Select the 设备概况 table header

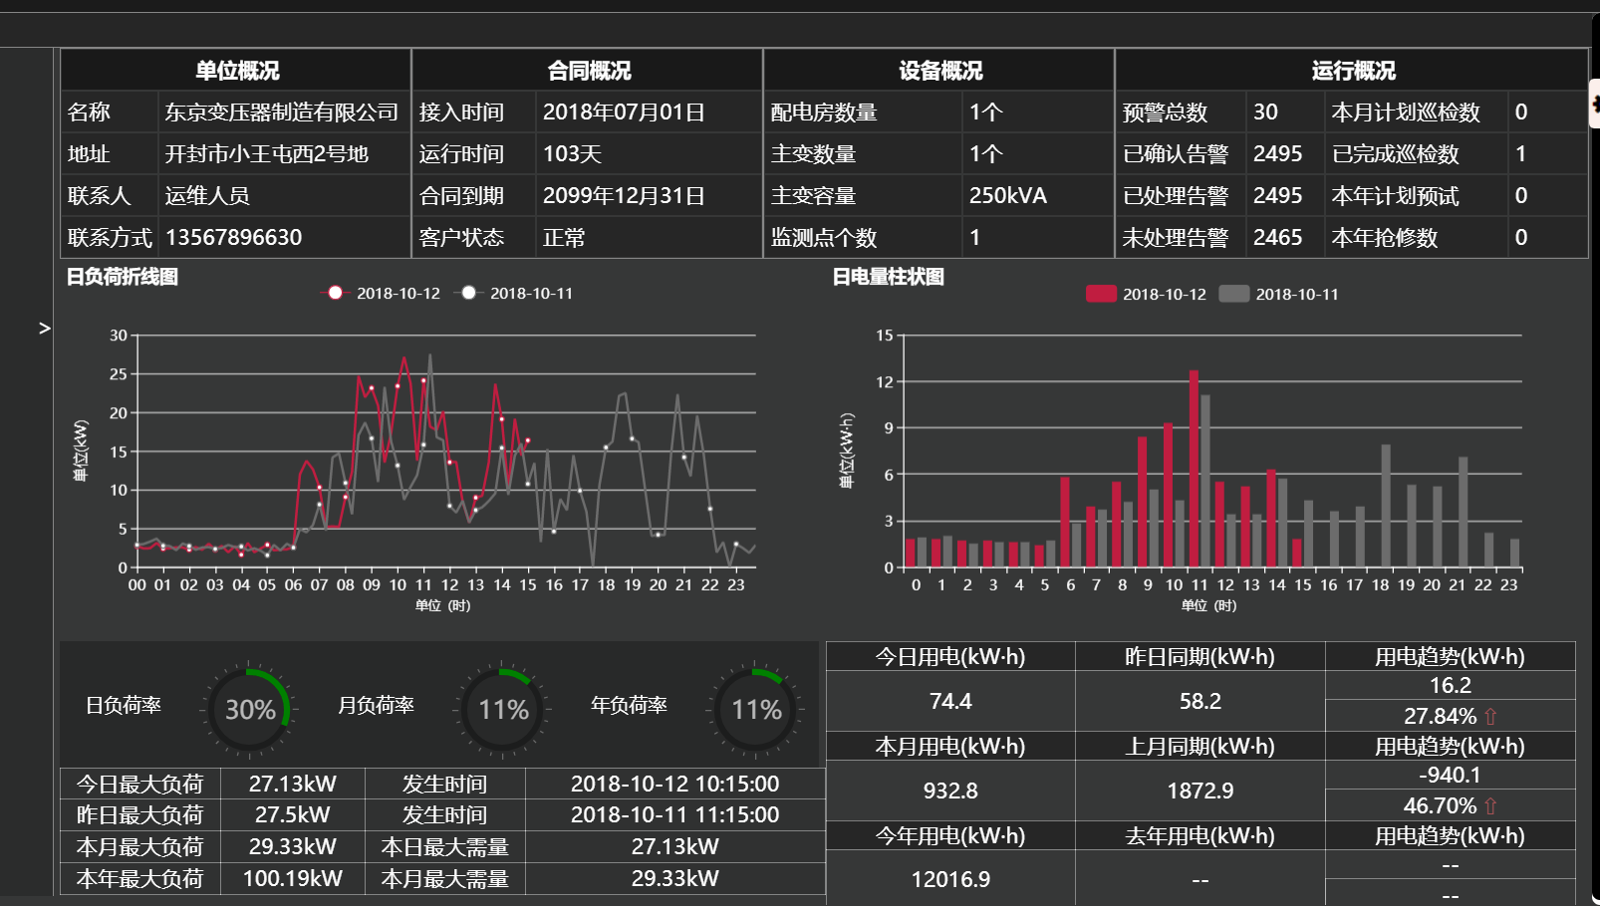[x=939, y=70]
